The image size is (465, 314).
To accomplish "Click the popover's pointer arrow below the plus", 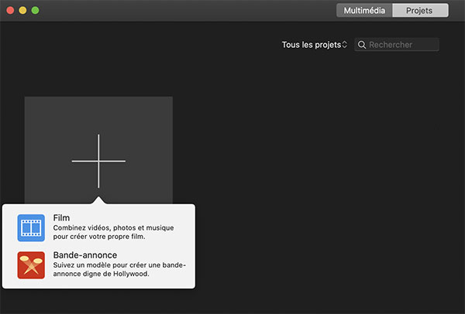I will [98, 200].
